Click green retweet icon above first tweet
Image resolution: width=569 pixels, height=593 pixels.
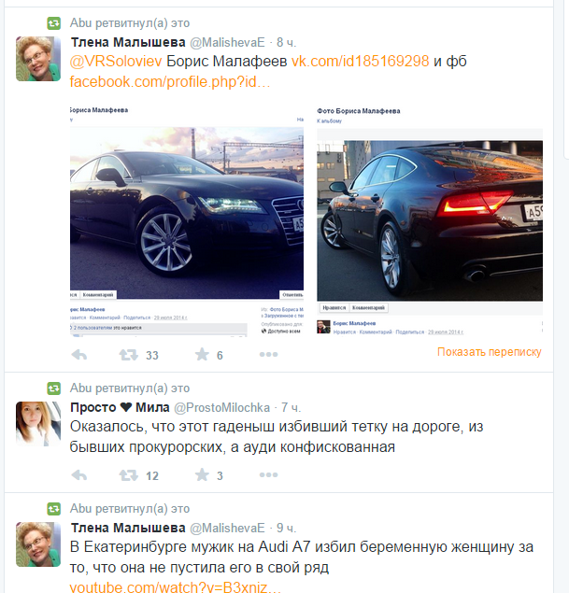pos(53,23)
